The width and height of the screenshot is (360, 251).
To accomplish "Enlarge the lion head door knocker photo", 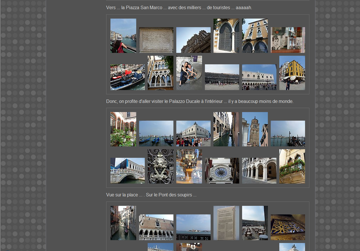I will coord(160,166).
